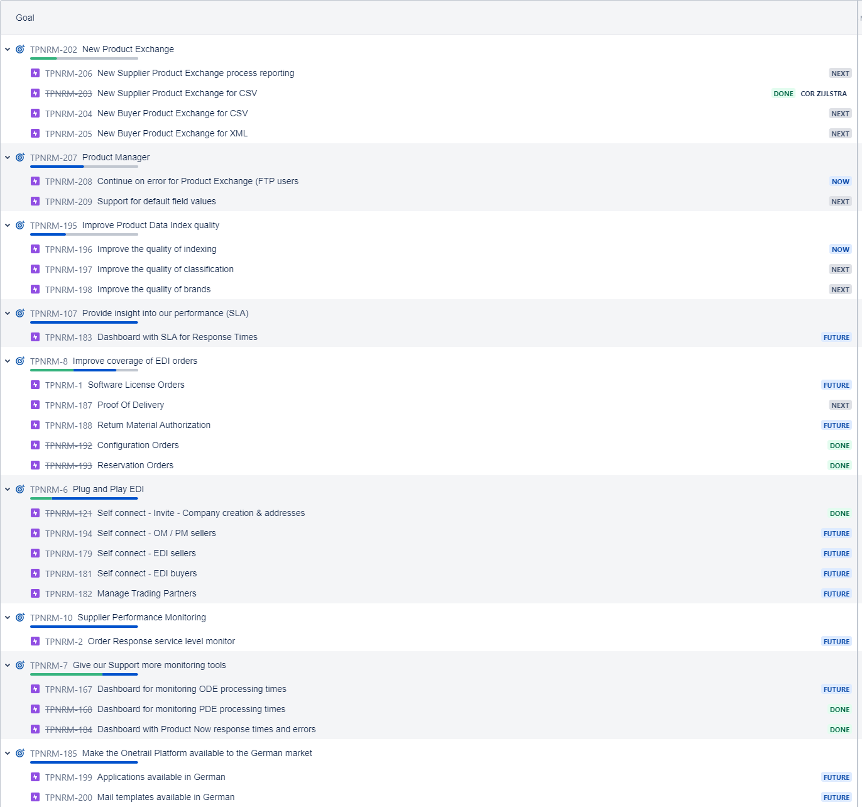Collapse the TPNRM-185 German market goal

click(x=8, y=753)
